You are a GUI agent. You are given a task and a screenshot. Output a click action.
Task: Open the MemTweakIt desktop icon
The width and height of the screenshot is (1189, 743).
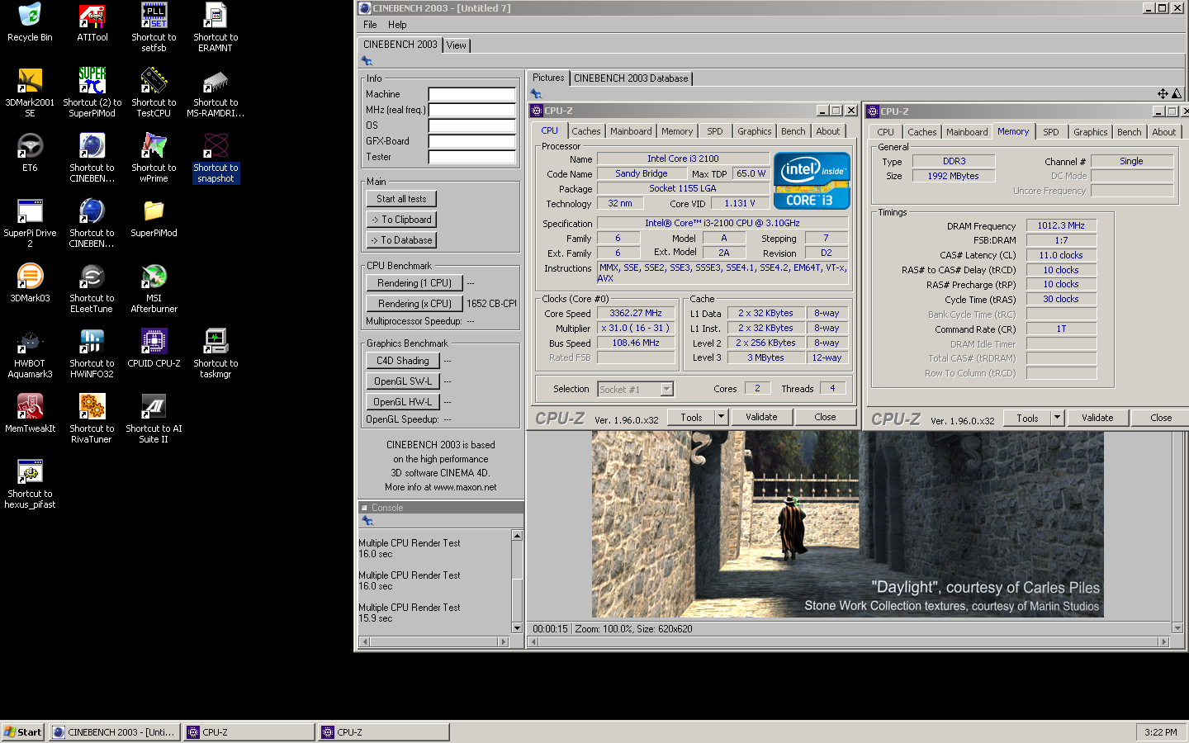pos(30,414)
